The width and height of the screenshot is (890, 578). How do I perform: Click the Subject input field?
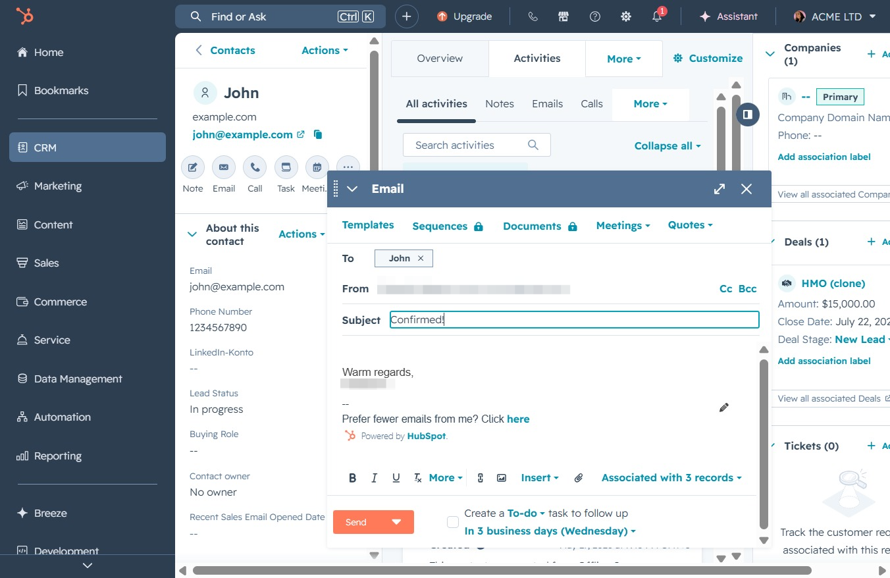point(575,320)
